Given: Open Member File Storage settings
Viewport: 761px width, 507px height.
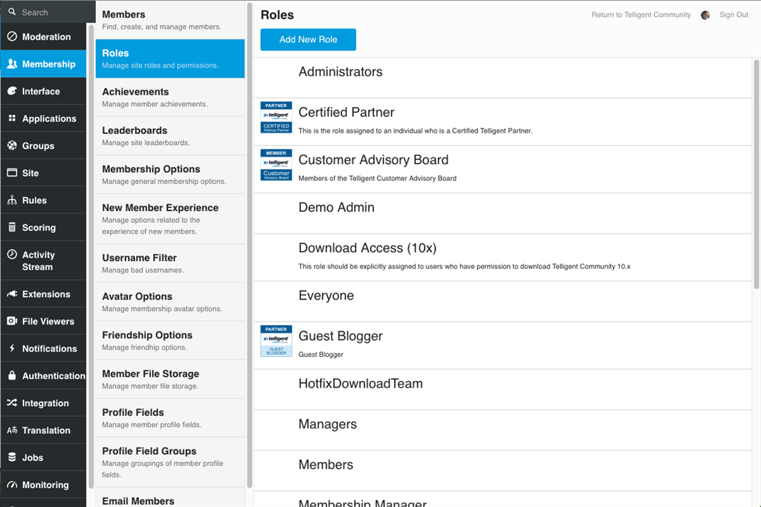Looking at the screenshot, I should coord(170,380).
